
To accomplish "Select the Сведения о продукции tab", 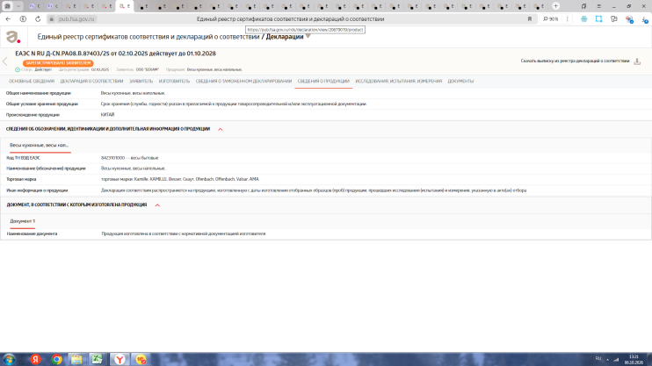I will tap(323, 82).
